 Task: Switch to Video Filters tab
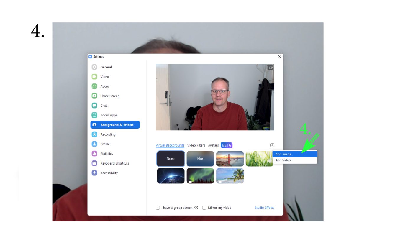coord(196,145)
